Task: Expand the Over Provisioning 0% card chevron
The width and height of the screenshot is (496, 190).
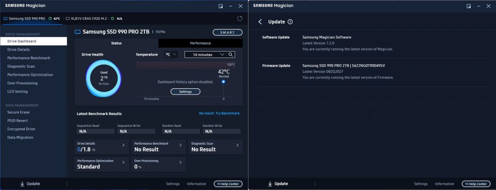Action: pyautogui.click(x=180, y=163)
